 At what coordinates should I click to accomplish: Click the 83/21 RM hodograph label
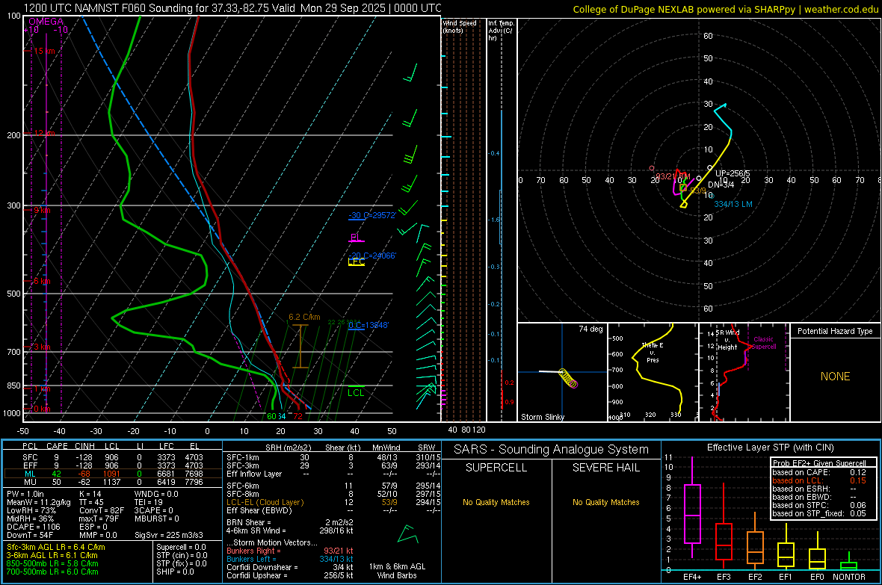pos(673,176)
